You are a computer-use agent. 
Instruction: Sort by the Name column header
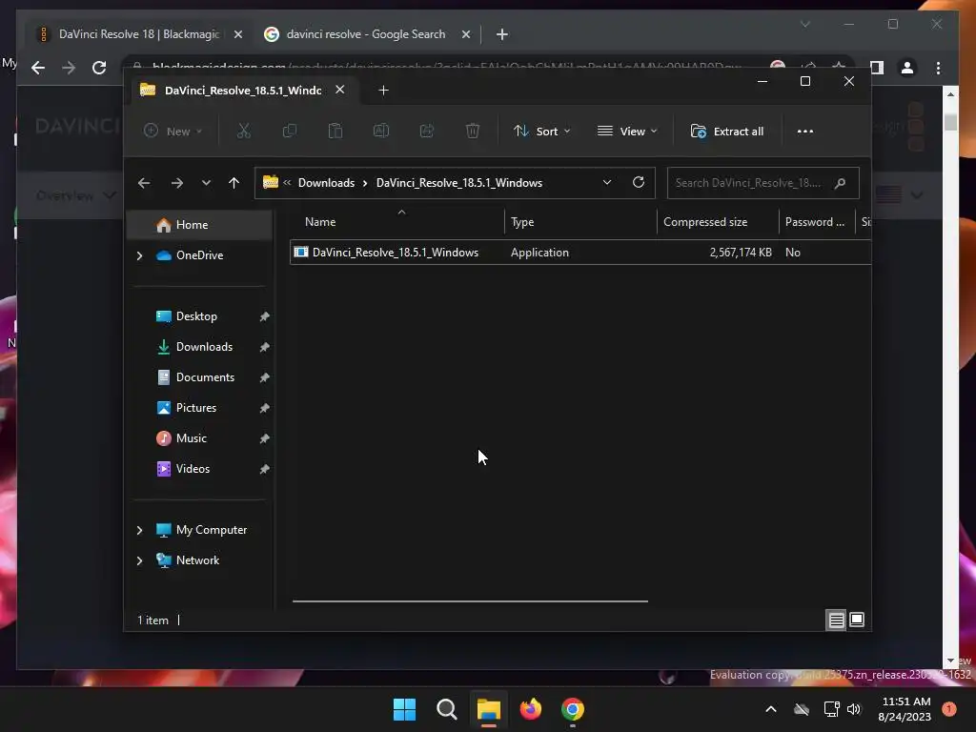tap(397, 221)
